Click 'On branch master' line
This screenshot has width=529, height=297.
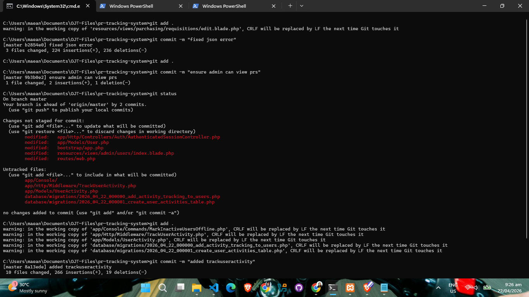click(25, 99)
